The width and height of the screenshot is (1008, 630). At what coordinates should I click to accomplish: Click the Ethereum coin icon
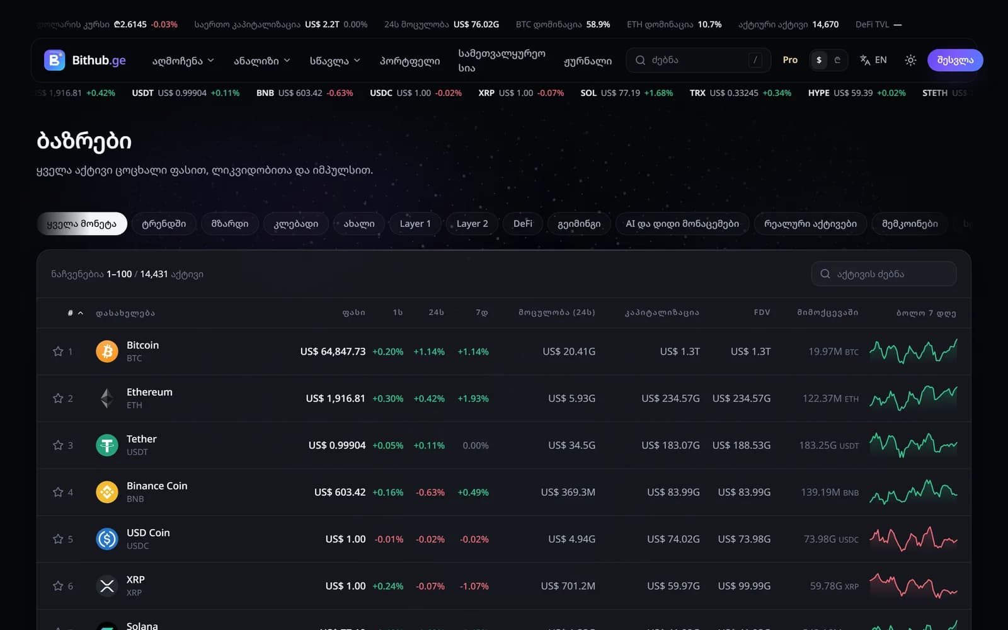point(107,398)
